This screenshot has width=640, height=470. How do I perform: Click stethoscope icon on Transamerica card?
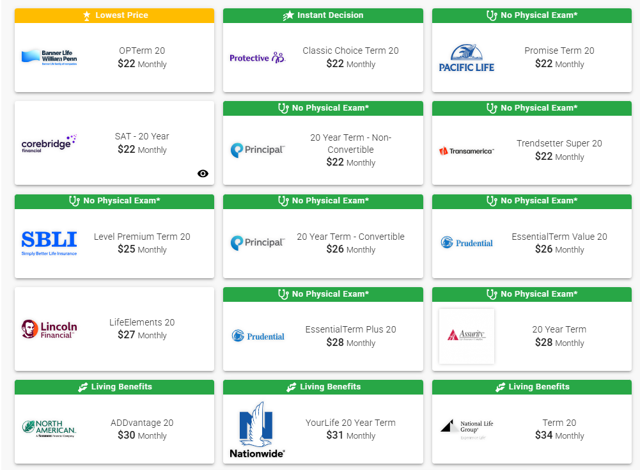click(x=492, y=108)
